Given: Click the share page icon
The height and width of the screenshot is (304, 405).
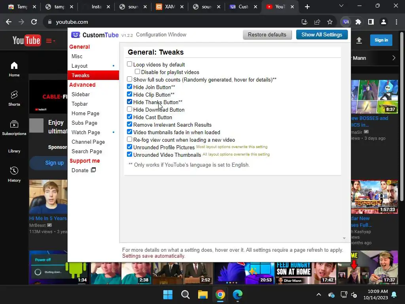Looking at the screenshot, I should tap(317, 22).
